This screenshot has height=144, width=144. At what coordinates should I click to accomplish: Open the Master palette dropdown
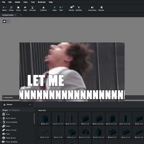pyautogui.click(x=17, y=104)
